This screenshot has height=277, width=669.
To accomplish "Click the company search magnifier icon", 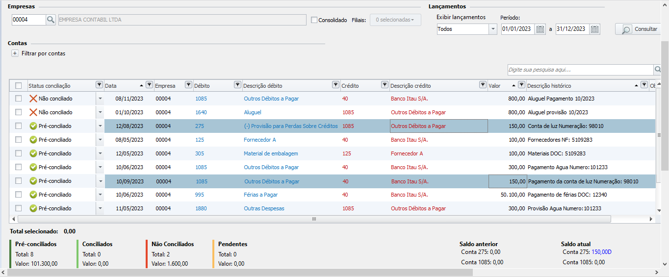I will [51, 20].
